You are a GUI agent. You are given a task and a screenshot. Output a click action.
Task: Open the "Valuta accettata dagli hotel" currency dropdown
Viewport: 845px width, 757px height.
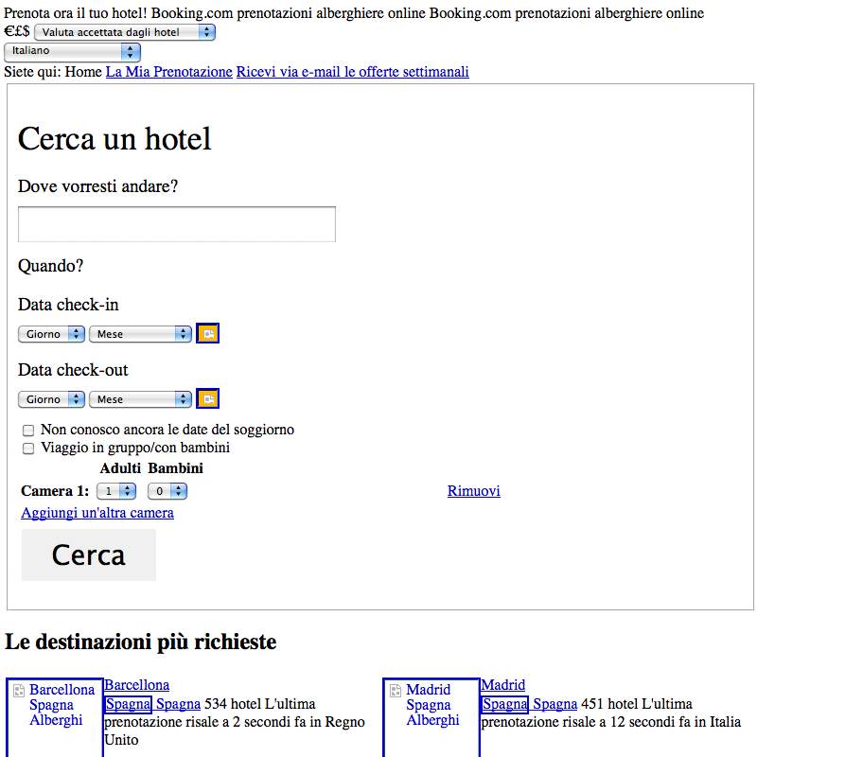(125, 32)
